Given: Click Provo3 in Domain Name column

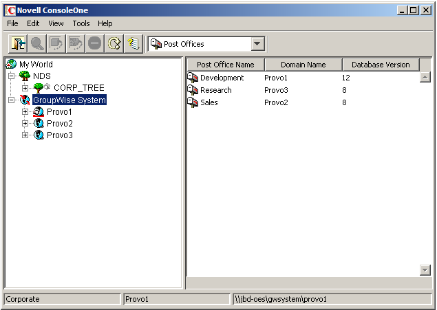Looking at the screenshot, I should [x=276, y=90].
